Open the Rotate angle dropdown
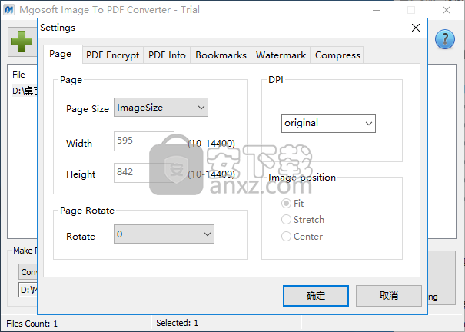The image size is (465, 332). pos(164,234)
